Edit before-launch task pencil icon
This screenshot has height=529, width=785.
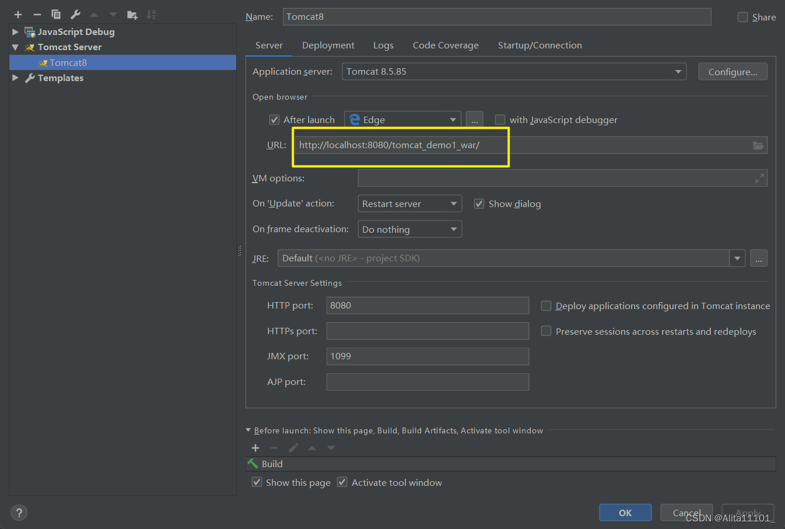293,448
